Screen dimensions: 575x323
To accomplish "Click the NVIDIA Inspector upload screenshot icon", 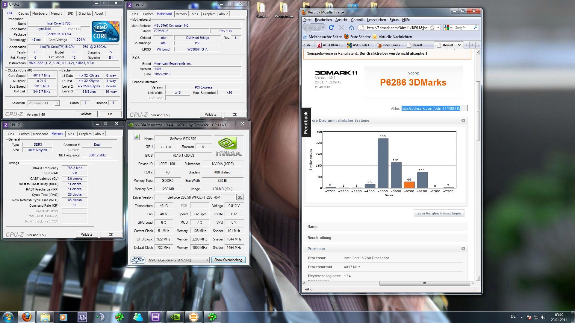I will click(136, 137).
